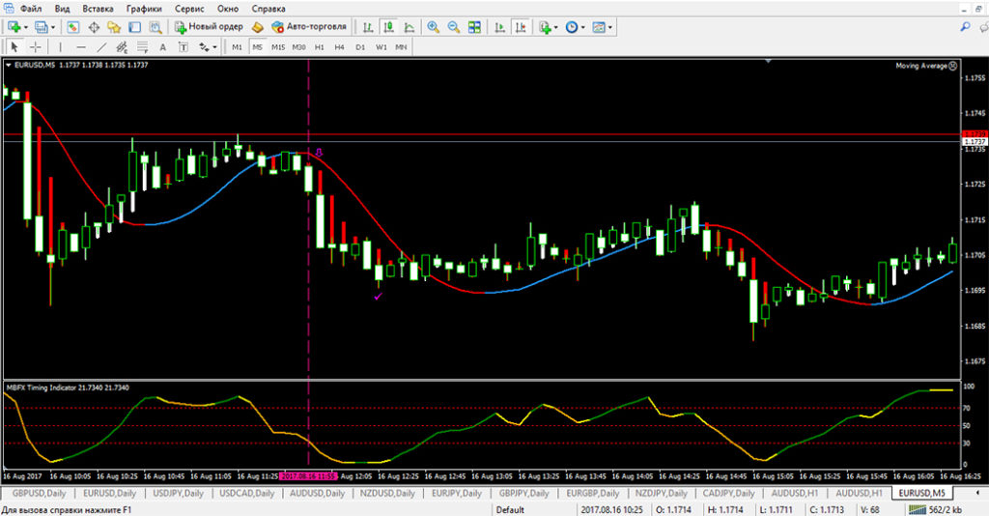
Task: Switch timeframe to D1
Action: [360, 47]
